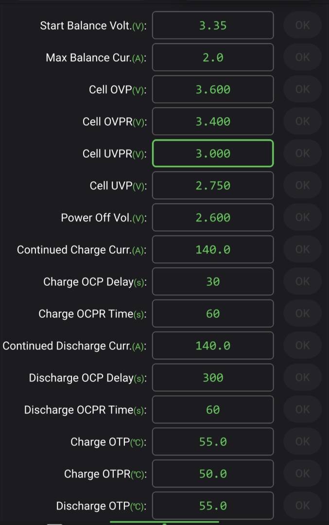
Task: Select the Charge OTP 55.0 field
Action: click(213, 441)
